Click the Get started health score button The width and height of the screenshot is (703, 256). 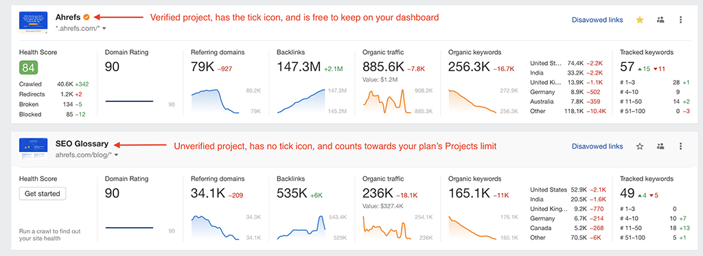tap(43, 194)
